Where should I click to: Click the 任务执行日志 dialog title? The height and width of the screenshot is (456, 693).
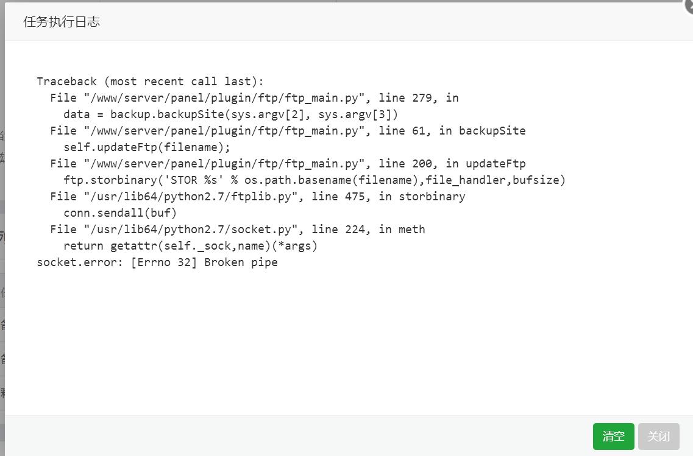click(62, 22)
